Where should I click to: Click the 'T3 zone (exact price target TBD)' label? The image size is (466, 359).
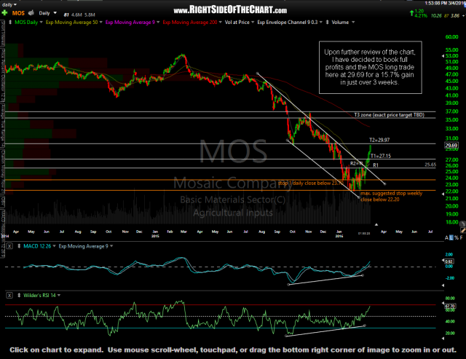coord(389,115)
